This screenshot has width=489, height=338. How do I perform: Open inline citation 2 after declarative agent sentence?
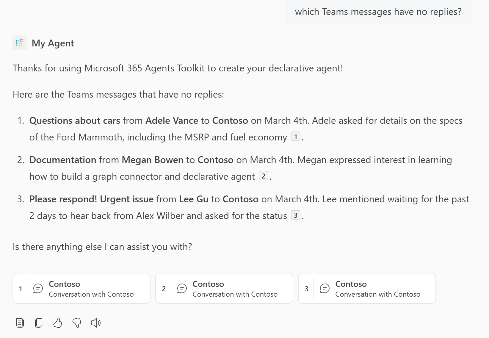[x=263, y=176]
